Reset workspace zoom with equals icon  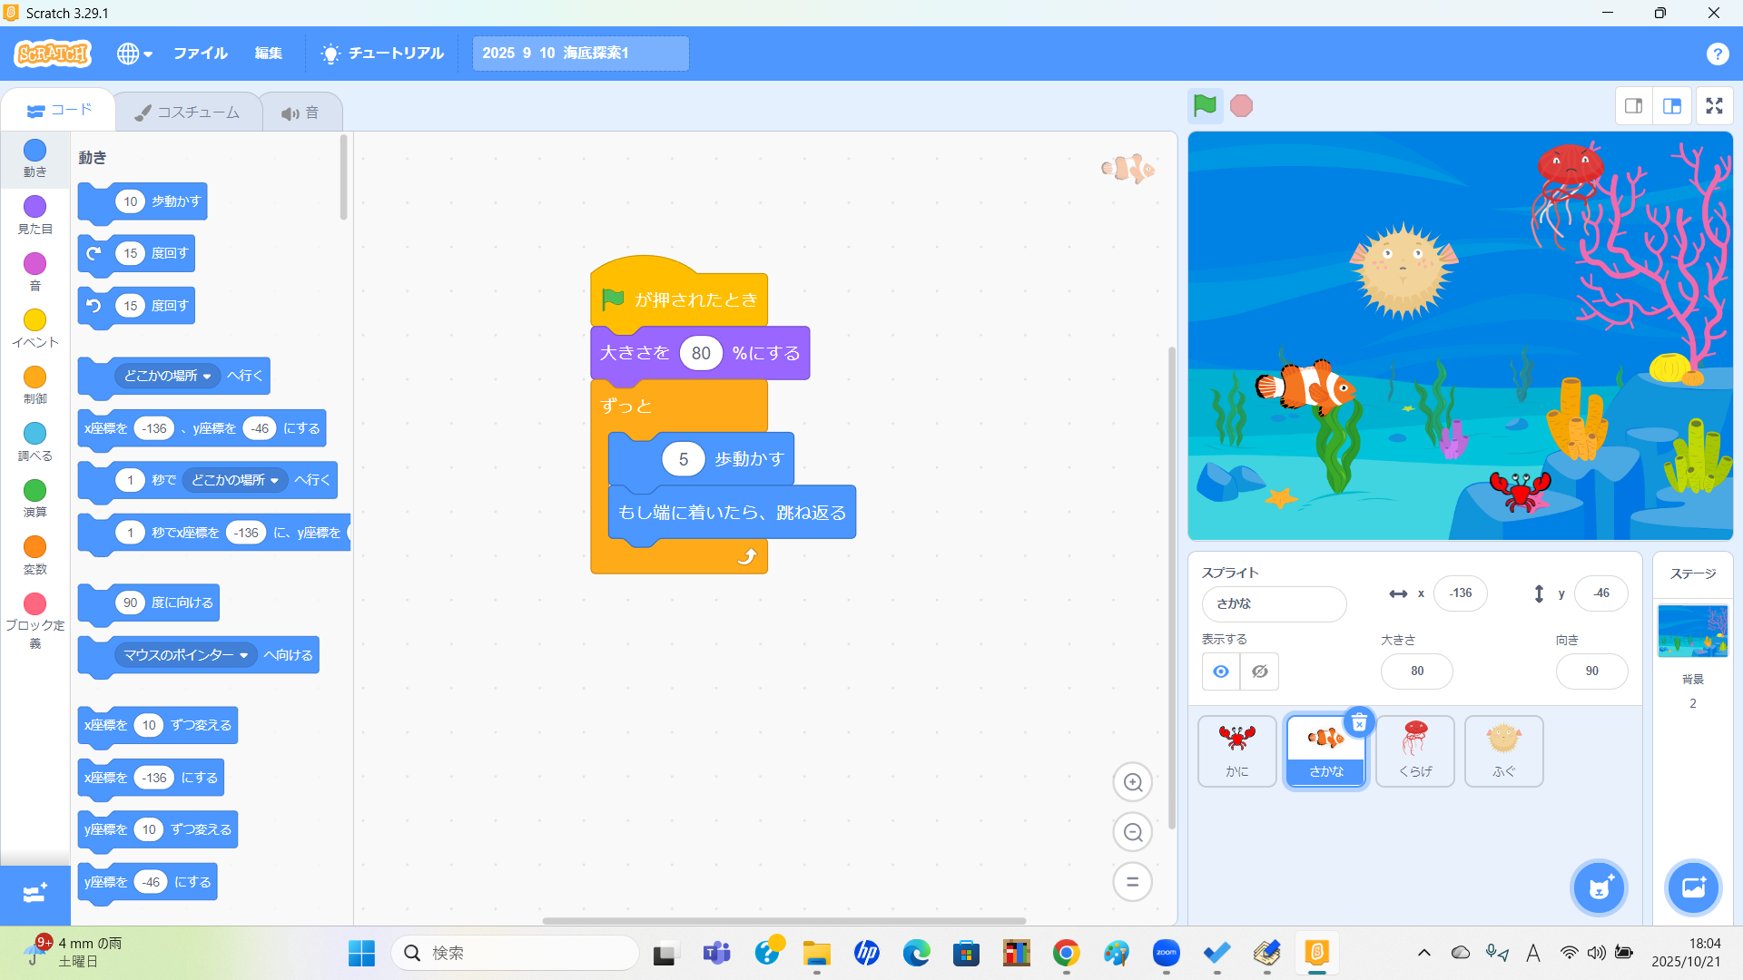1132,882
